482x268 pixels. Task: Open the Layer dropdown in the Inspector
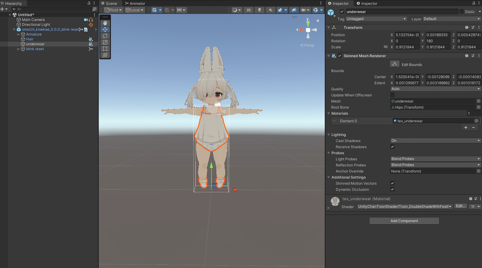coord(451,18)
